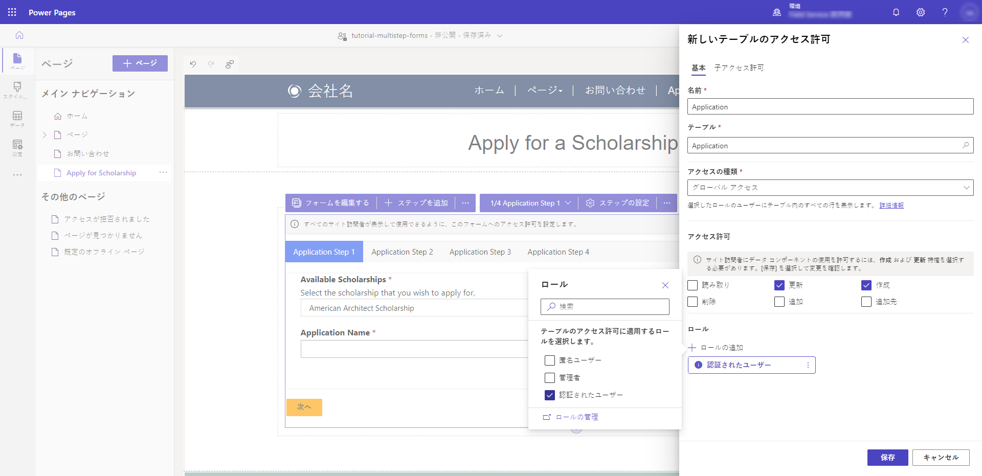Expand the ページ item in main navigation
Image resolution: width=982 pixels, height=476 pixels.
(44, 134)
